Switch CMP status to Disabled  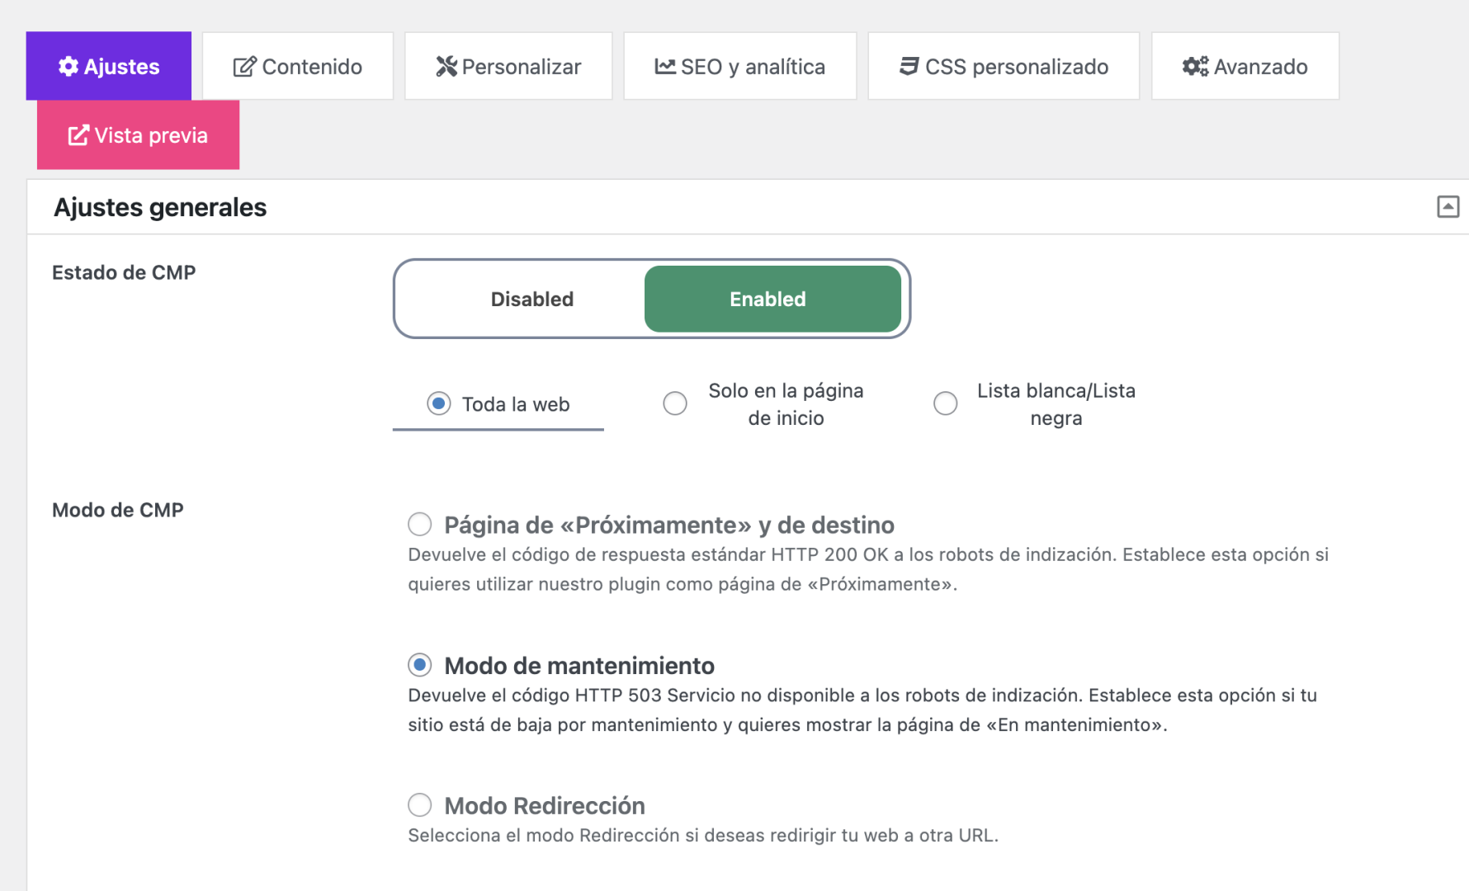pyautogui.click(x=531, y=299)
